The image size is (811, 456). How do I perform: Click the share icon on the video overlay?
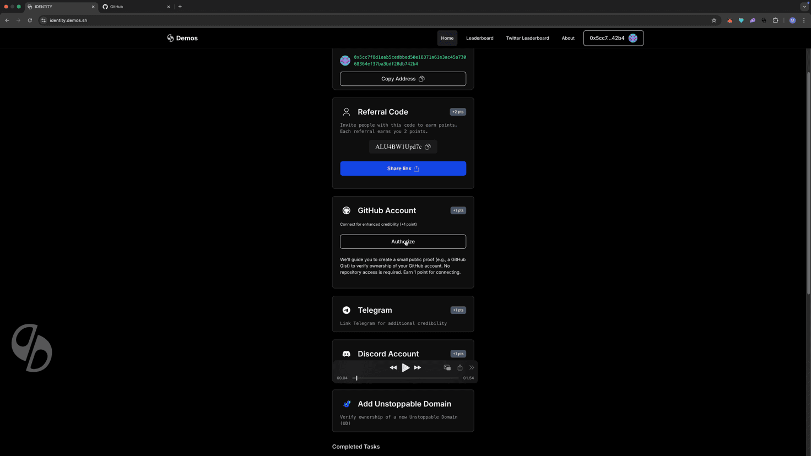(x=460, y=367)
